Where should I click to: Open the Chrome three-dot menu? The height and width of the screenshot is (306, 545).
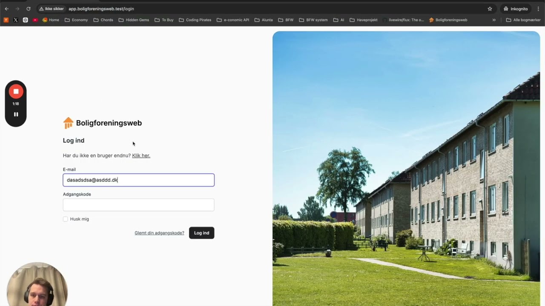pyautogui.click(x=538, y=8)
